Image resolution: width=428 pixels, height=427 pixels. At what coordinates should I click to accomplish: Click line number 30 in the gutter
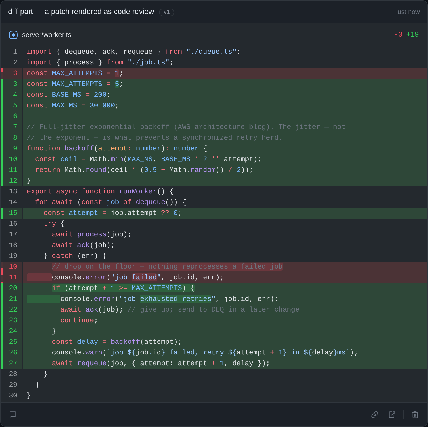pos(13,396)
